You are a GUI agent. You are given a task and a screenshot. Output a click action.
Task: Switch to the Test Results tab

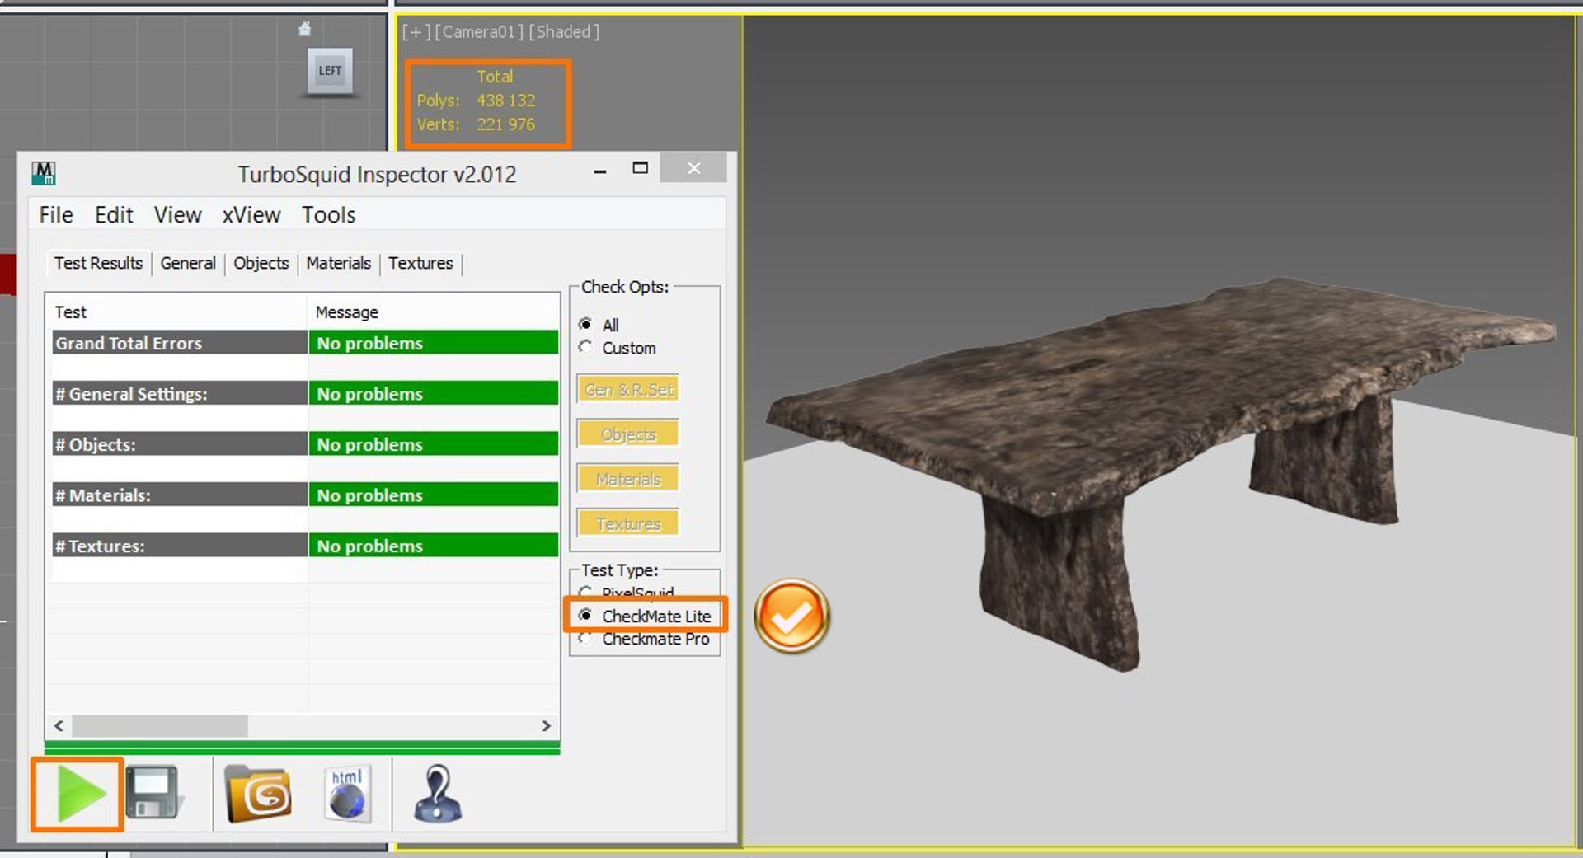[x=98, y=263]
